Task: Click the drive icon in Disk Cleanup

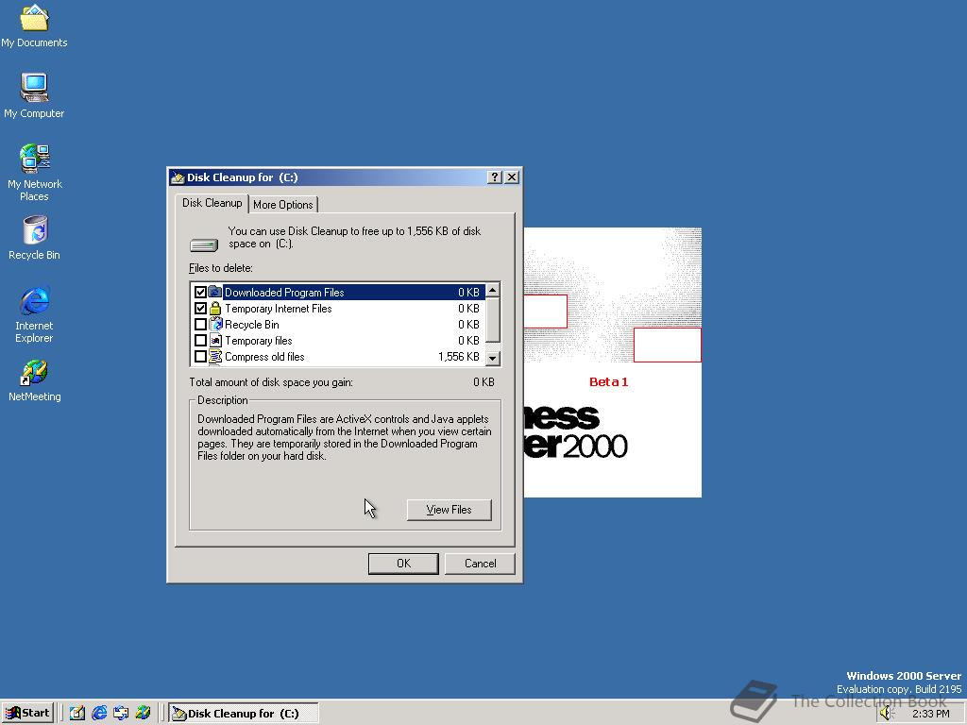Action: (204, 245)
